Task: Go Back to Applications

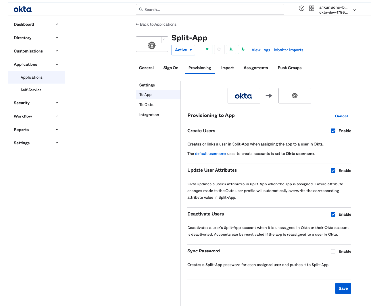Action: (156, 24)
